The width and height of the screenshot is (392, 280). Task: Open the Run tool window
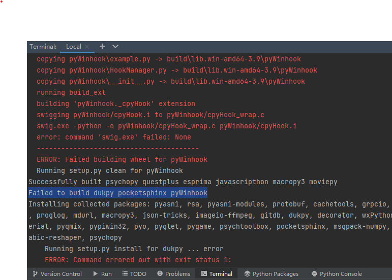point(103,274)
